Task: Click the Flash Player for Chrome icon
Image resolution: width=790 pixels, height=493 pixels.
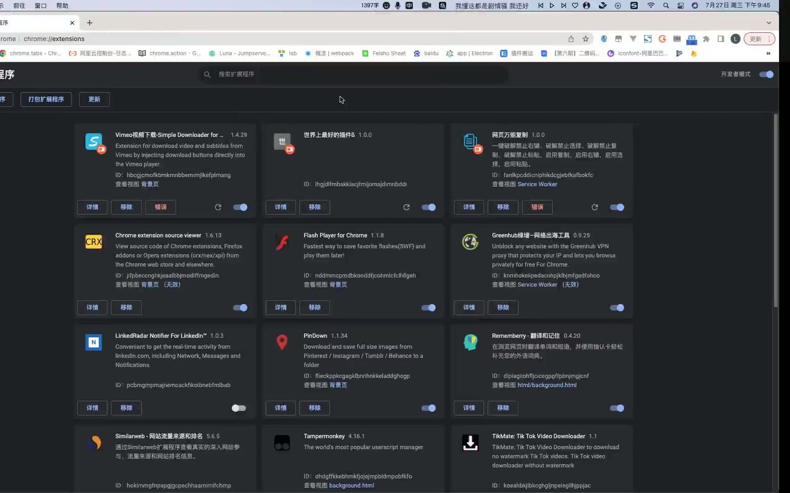Action: pos(282,242)
